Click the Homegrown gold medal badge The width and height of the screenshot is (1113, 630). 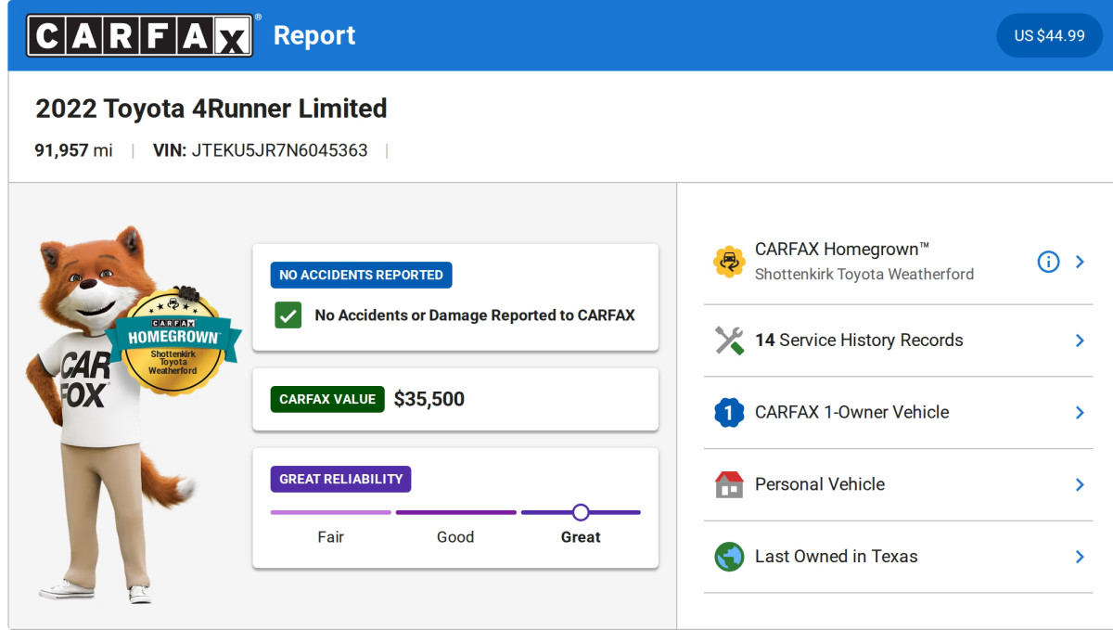[x=173, y=341]
